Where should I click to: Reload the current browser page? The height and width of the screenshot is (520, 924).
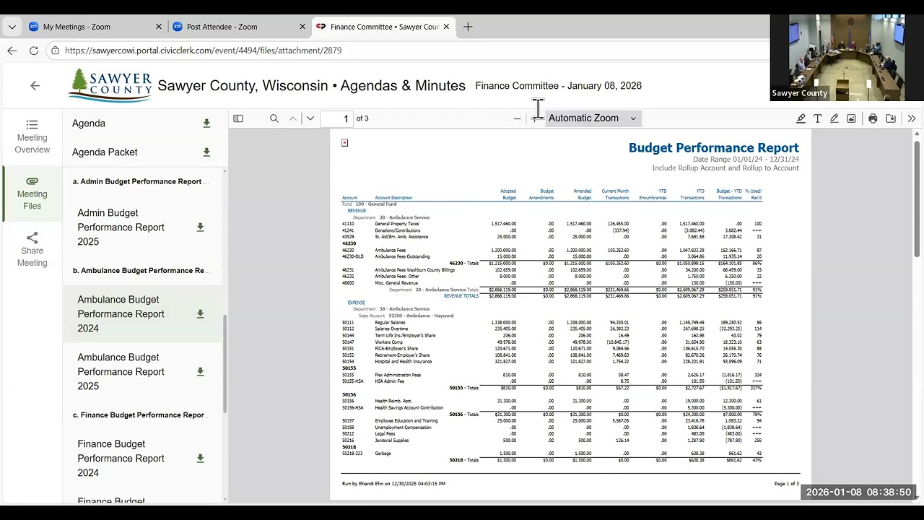tap(33, 51)
